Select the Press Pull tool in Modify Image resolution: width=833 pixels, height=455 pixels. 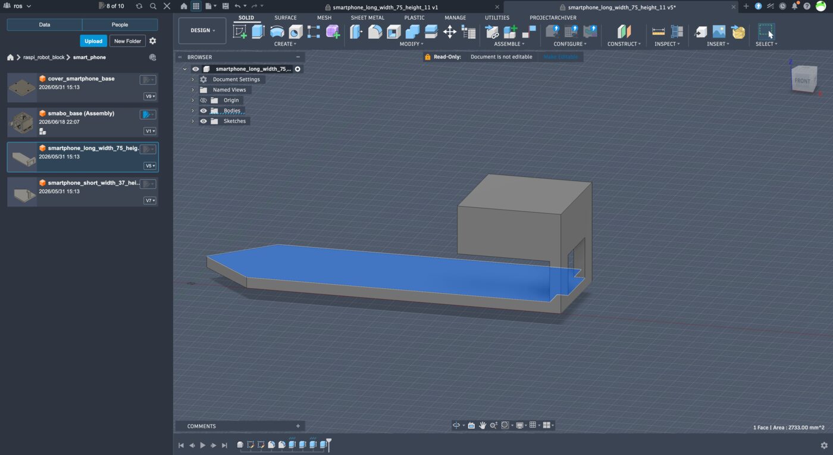pyautogui.click(x=356, y=32)
